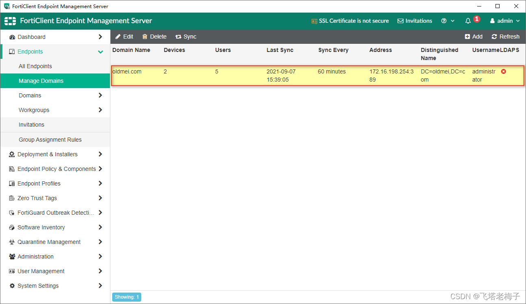Click the admin user icon
Viewport: 526px width, 304px height.
492,21
